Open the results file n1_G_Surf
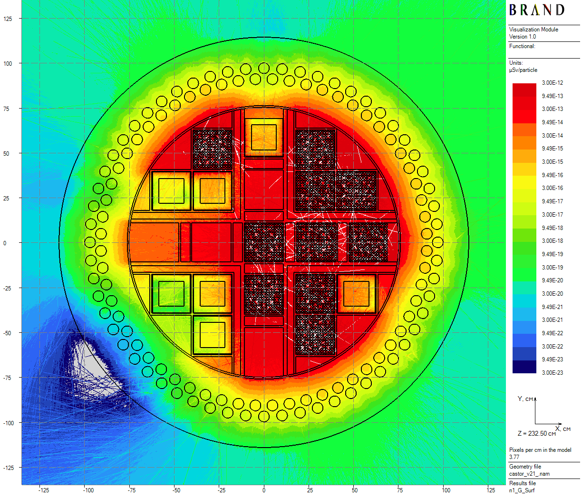The height and width of the screenshot is (499, 582). click(x=522, y=490)
